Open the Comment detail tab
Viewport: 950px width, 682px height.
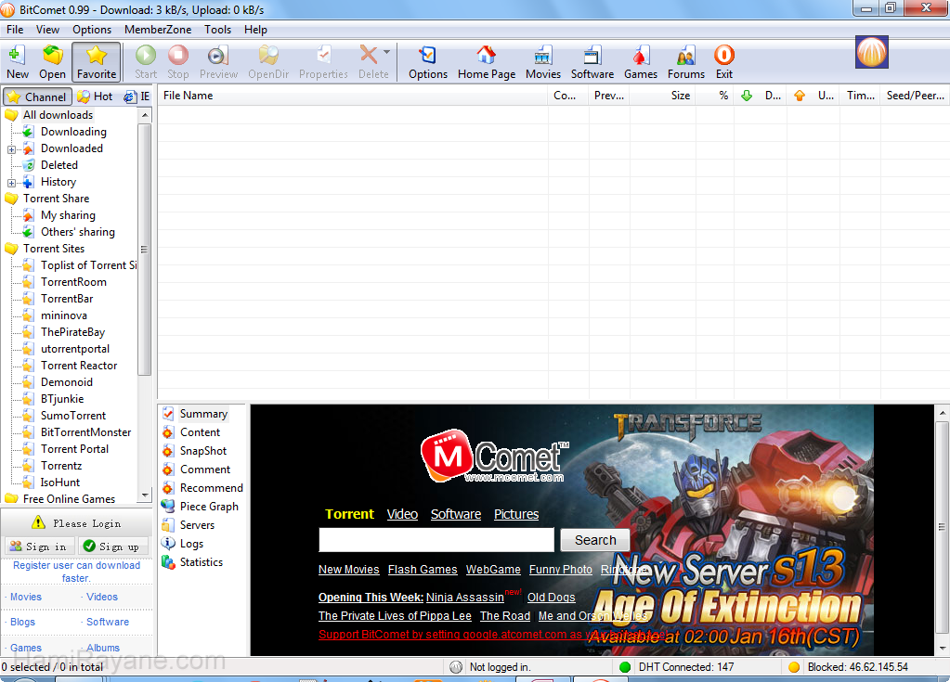(205, 470)
